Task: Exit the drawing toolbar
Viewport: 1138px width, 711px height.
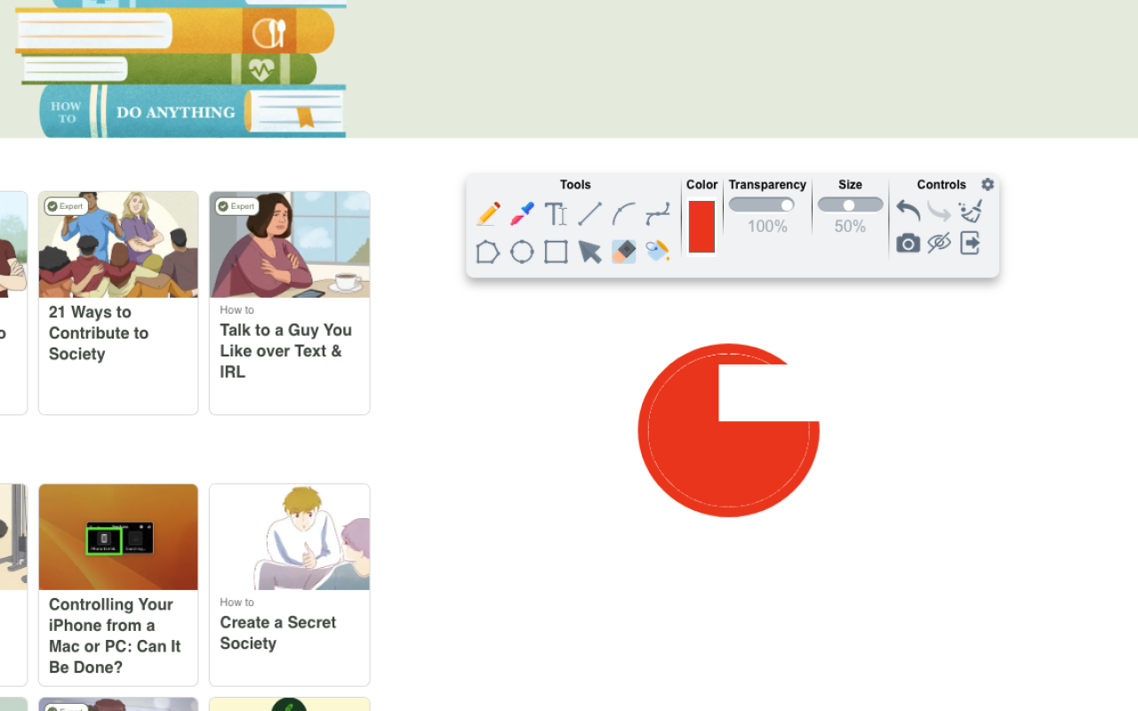Action: pyautogui.click(x=970, y=243)
